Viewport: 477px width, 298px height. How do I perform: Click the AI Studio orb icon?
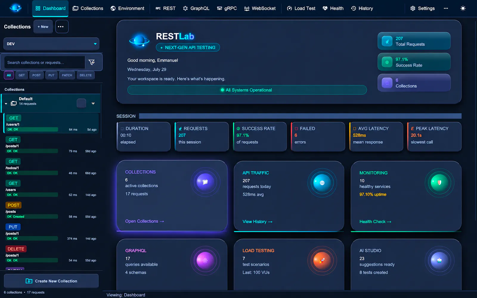point(439,260)
